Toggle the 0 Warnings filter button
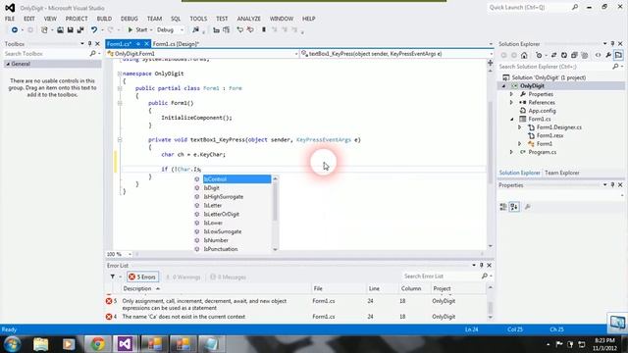 (183, 277)
